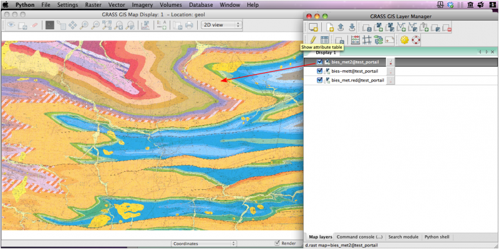Viewport: 499px width, 249px height.
Task: Close the Display 1 tab with X
Action: pyautogui.click(x=492, y=52)
